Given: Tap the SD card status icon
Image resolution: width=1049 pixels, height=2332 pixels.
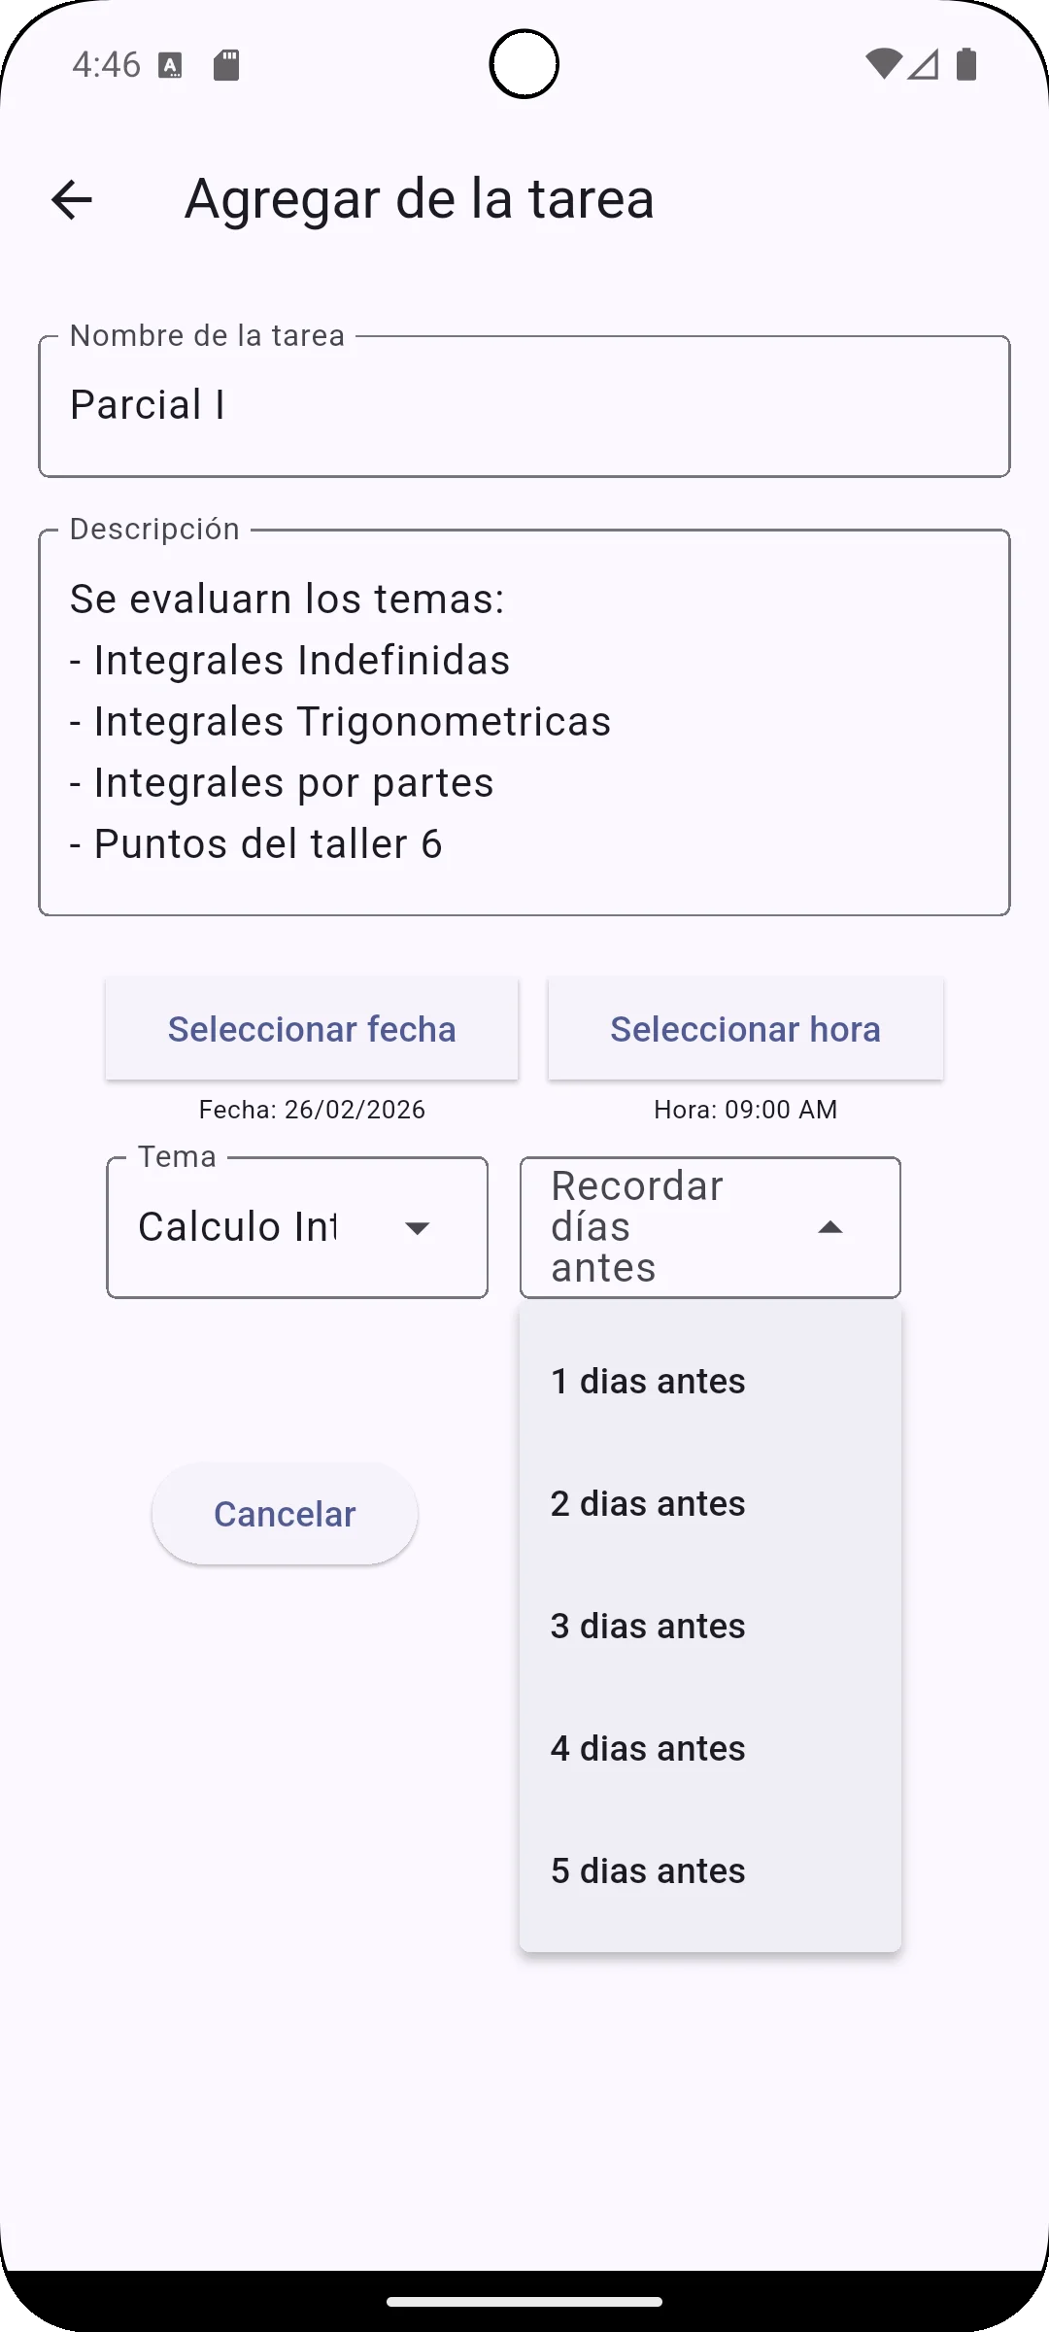Looking at the screenshot, I should click(x=226, y=65).
